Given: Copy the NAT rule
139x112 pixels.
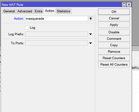Looking at the screenshot, I should tap(114, 45).
